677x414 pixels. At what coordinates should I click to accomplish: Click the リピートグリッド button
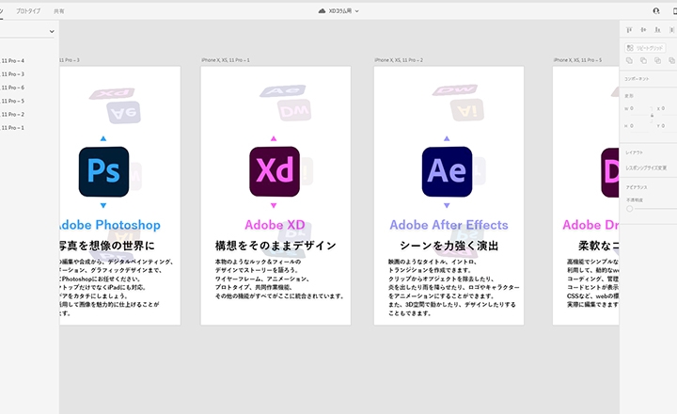click(x=649, y=46)
